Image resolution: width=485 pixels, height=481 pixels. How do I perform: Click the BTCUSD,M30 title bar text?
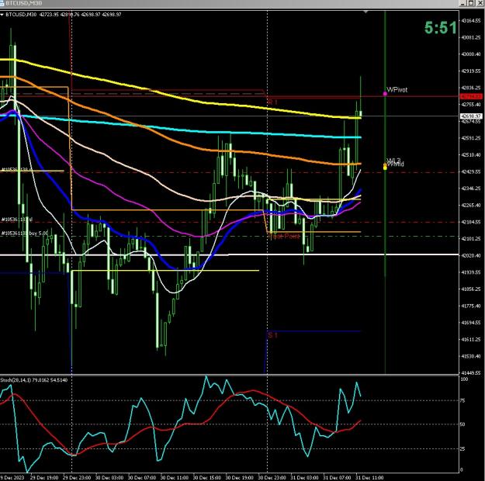[24, 3]
